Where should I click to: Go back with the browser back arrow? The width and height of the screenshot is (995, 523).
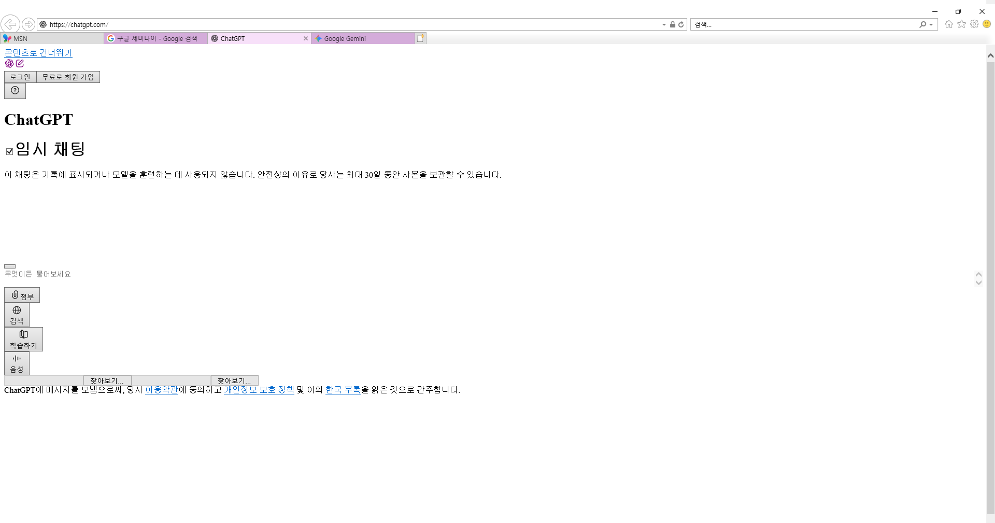[10, 24]
